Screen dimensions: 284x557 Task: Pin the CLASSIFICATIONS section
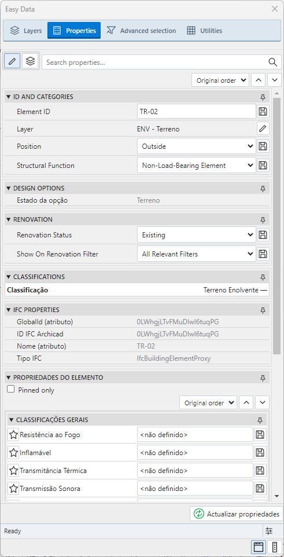(x=263, y=277)
